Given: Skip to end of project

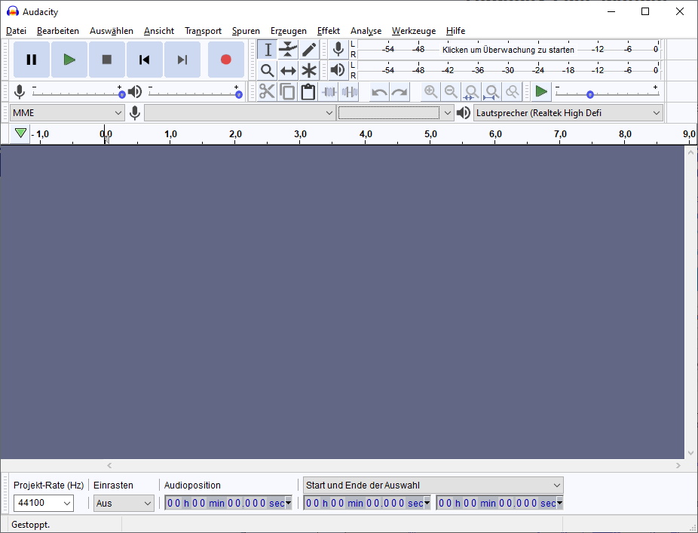Looking at the screenshot, I should point(182,60).
